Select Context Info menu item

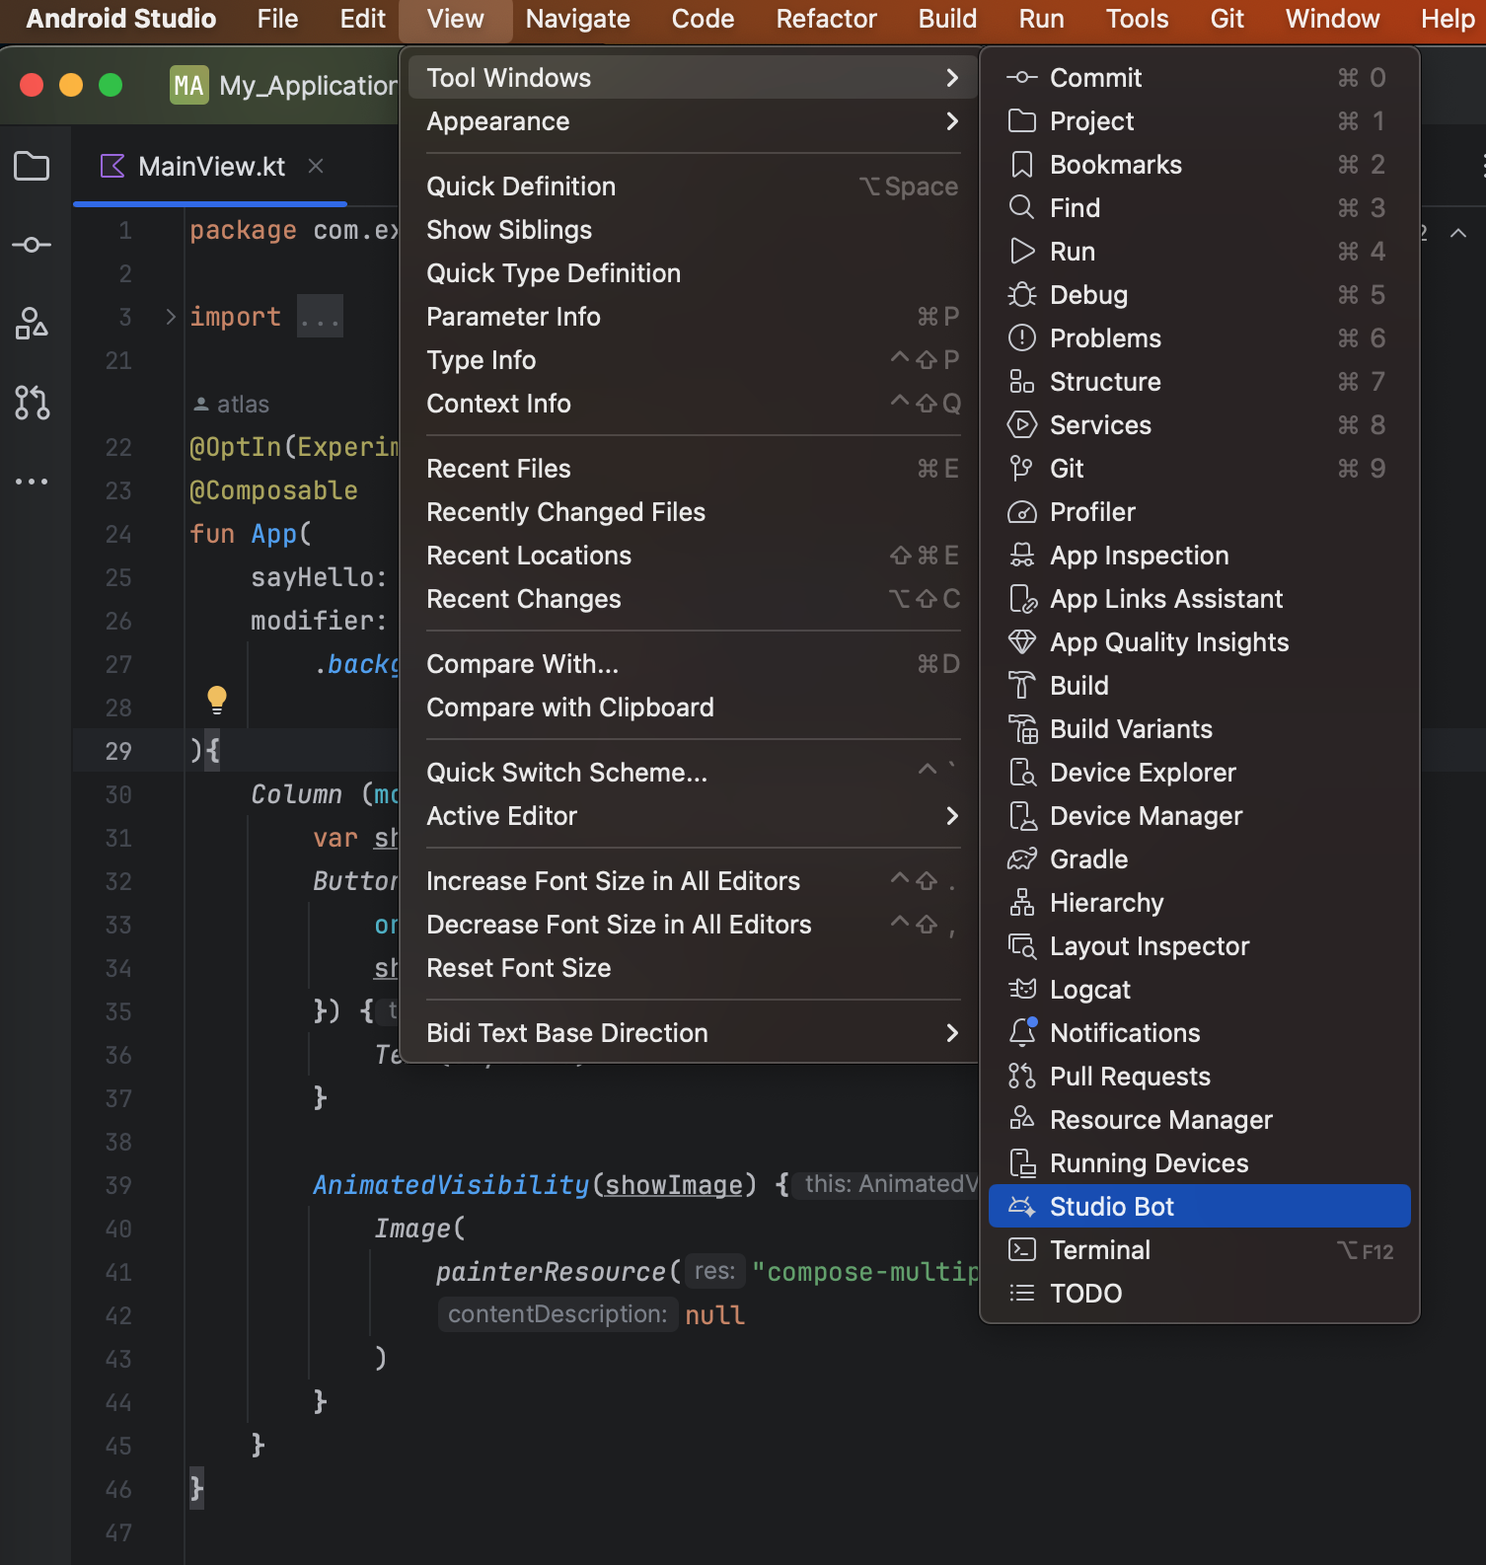pyautogui.click(x=693, y=403)
